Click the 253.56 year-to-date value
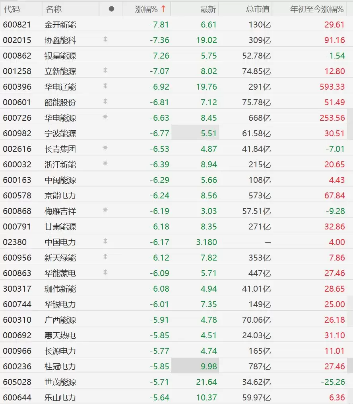 (x=332, y=118)
